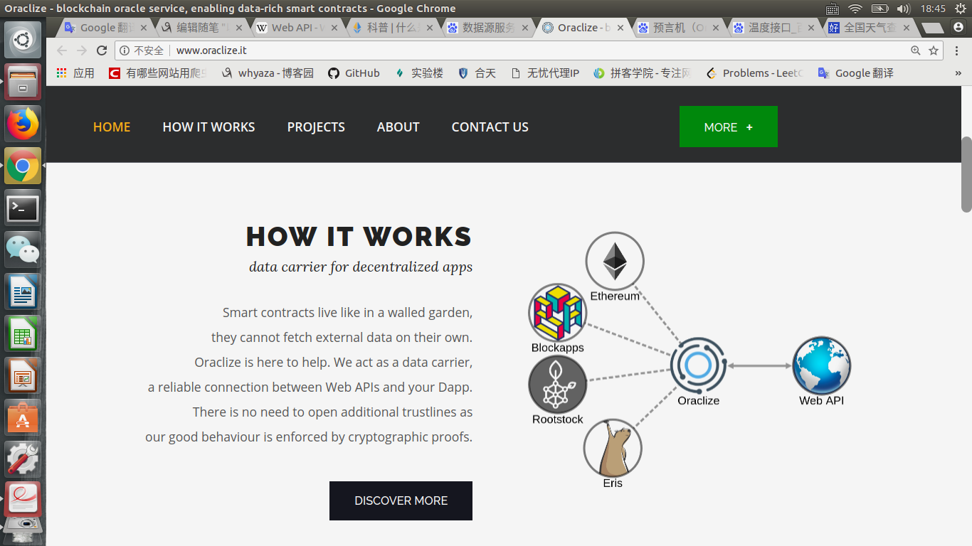Screen dimensions: 972x546
Task: Close the 全国天气查 tab
Action: pyautogui.click(x=907, y=28)
